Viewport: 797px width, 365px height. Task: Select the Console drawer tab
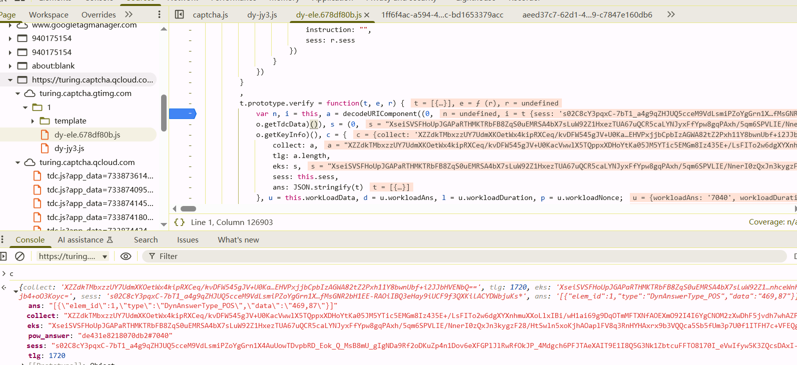[x=30, y=240]
